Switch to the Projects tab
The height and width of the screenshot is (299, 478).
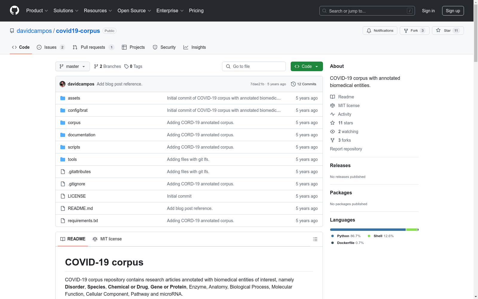pos(133,47)
